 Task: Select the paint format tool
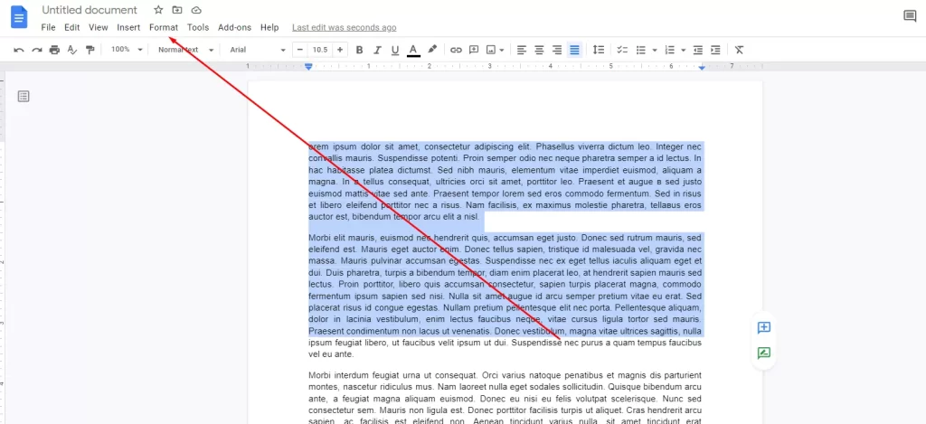(90, 51)
